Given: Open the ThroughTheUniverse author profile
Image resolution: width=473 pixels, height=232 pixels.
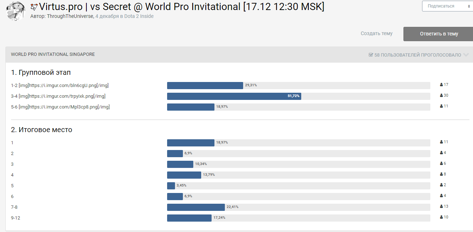Looking at the screenshot, I should point(70,16).
